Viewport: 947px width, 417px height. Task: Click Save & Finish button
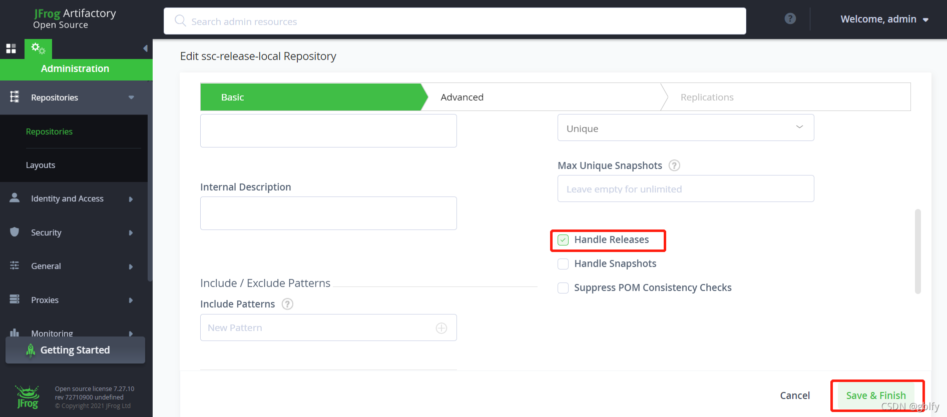coord(876,395)
